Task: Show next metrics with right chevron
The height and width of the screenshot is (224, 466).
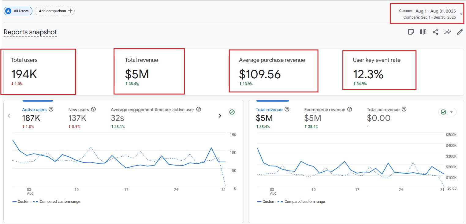Action: point(220,116)
